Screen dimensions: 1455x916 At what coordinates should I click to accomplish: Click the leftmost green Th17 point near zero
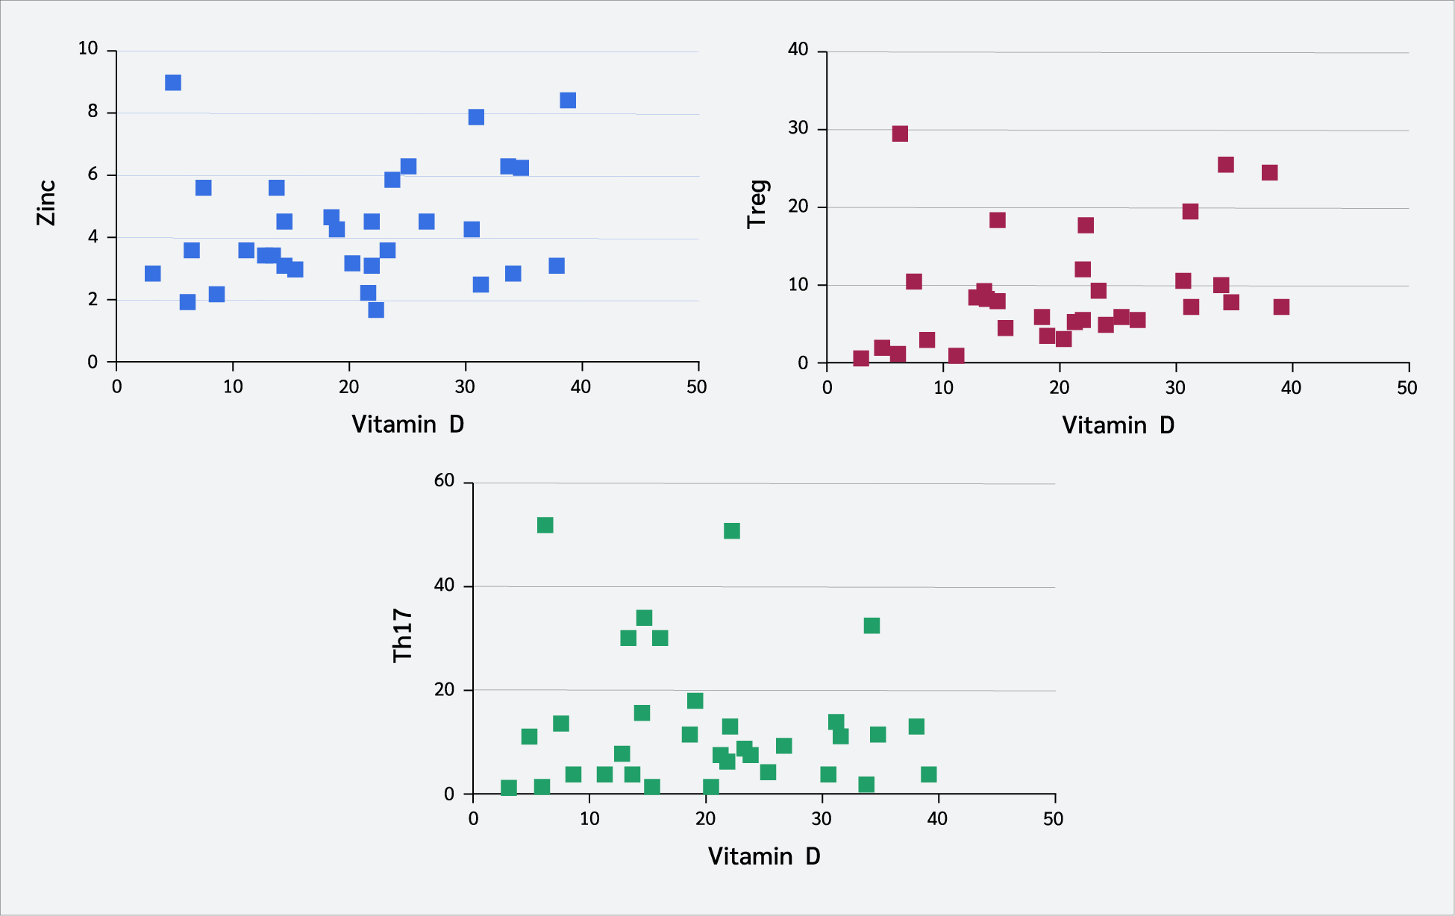point(509,788)
